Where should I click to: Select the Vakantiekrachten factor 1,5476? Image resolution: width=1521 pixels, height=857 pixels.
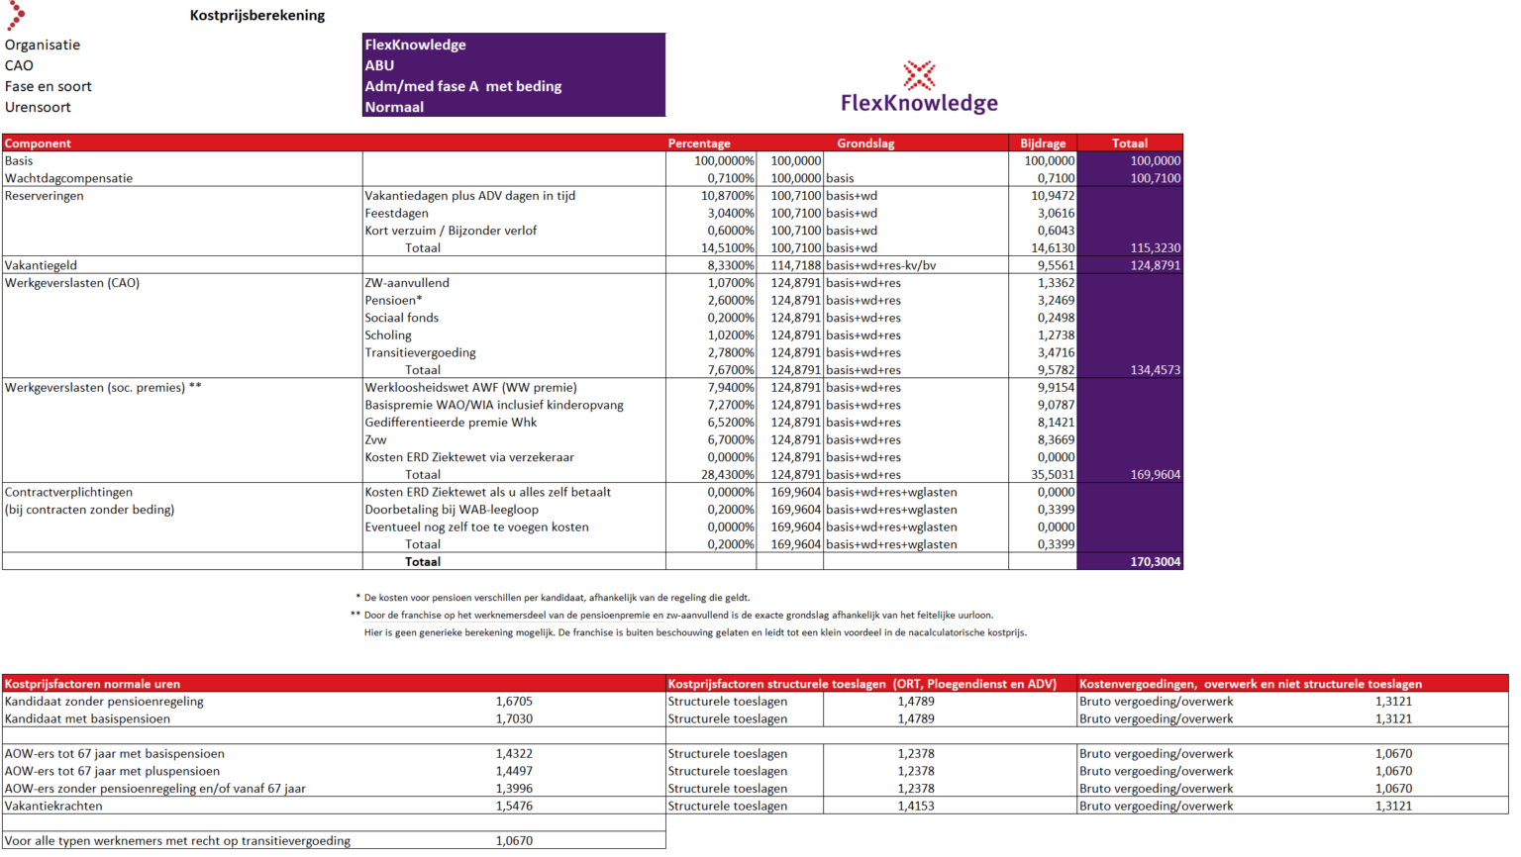tap(514, 807)
